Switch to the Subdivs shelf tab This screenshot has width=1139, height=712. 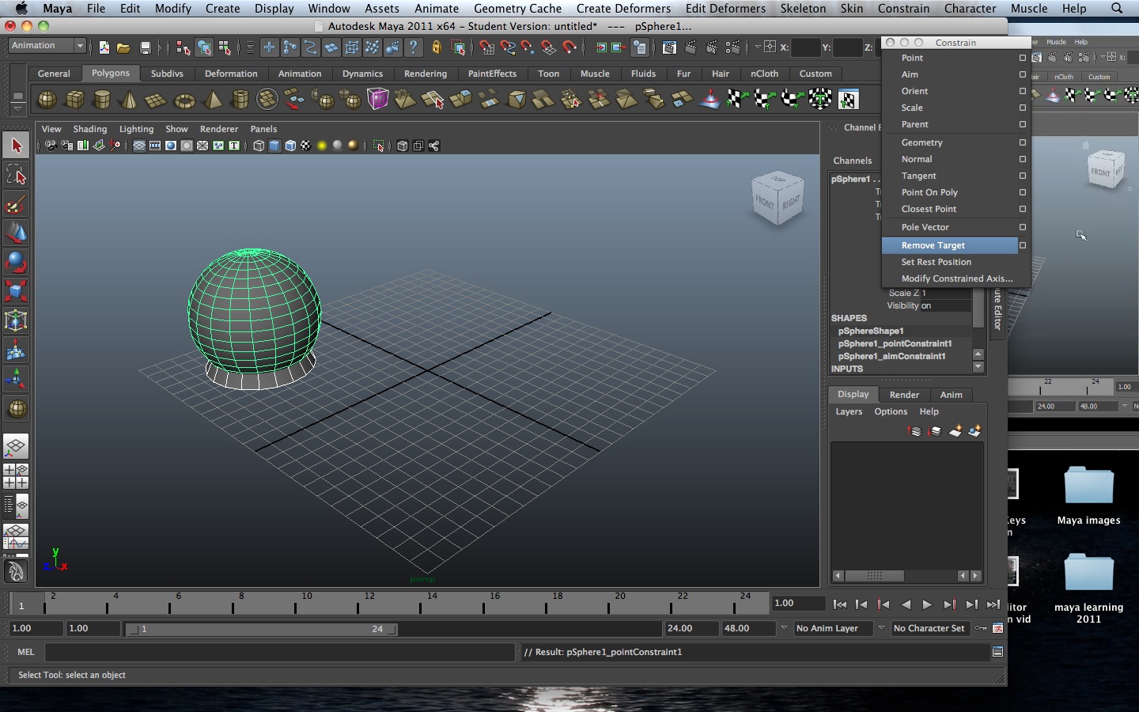167,74
